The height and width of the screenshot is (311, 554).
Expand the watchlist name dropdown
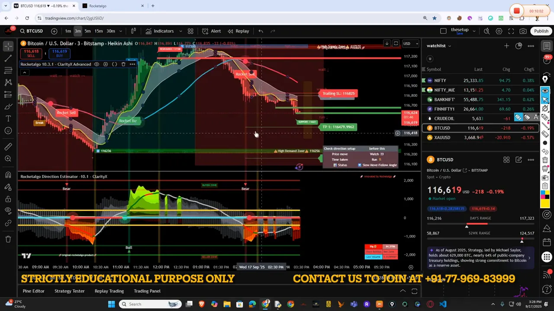(x=449, y=46)
